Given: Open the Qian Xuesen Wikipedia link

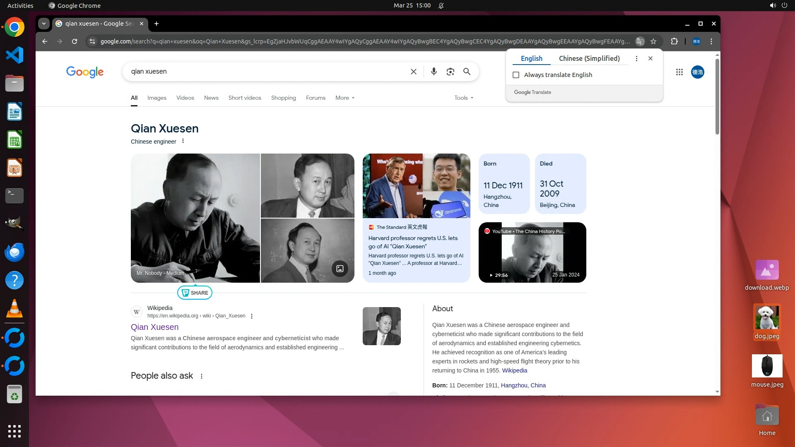Looking at the screenshot, I should (154, 327).
